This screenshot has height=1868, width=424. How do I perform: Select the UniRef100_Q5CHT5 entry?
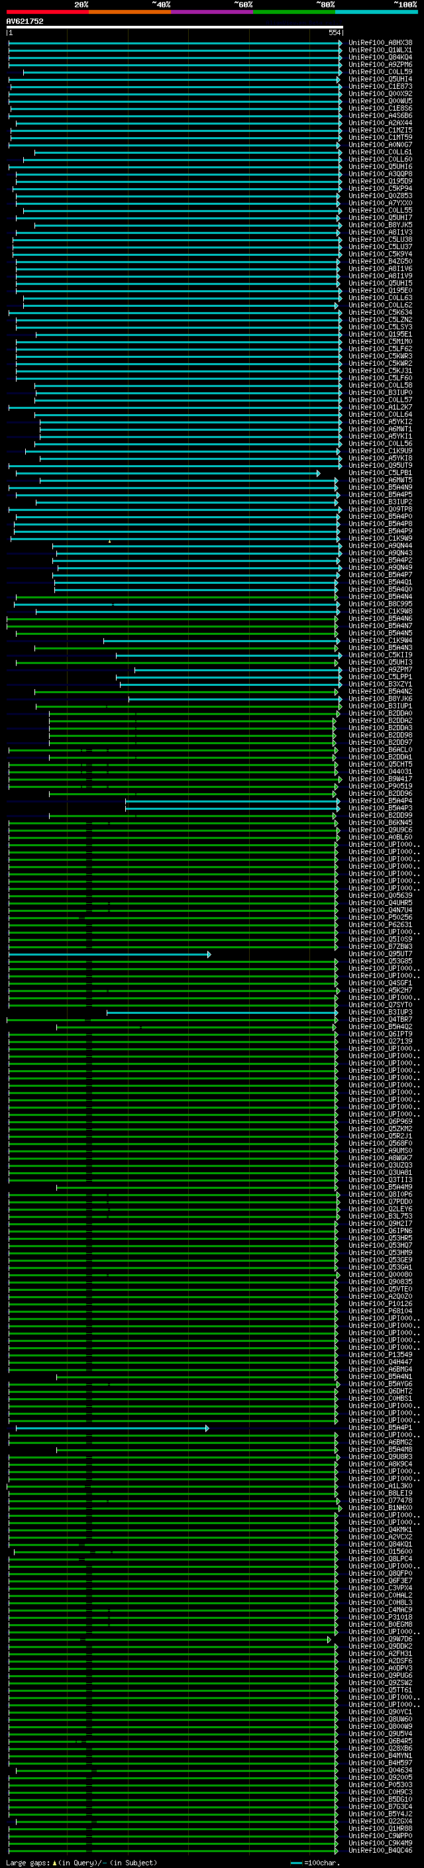[380, 764]
